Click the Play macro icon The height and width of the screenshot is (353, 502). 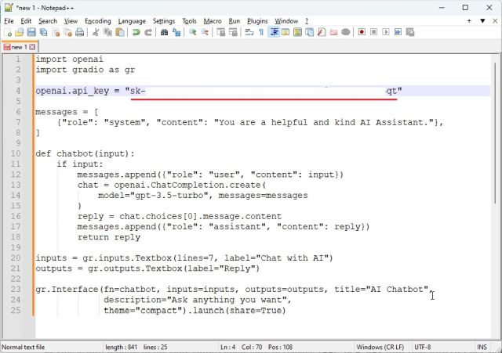point(386,32)
